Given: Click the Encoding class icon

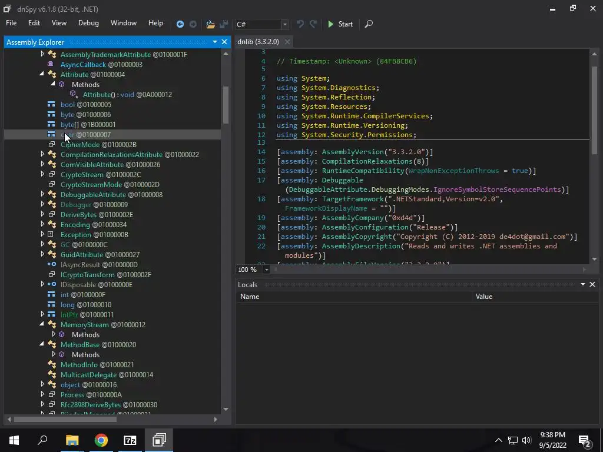Looking at the screenshot, I should (52, 224).
